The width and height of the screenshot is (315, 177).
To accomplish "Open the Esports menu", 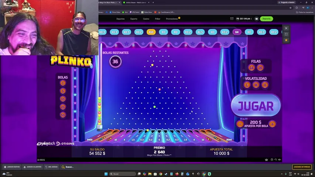I will point(134,19).
